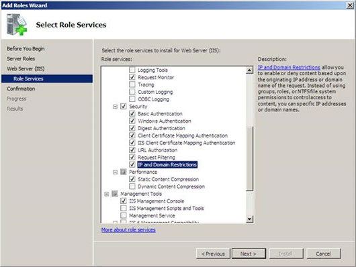The image size is (356, 267).
Task: Toggle the Management Tools group checkbox
Action: 115,194
